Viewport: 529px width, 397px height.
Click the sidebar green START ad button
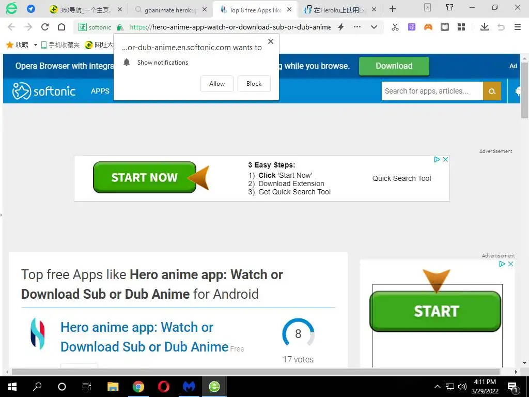[x=435, y=311]
